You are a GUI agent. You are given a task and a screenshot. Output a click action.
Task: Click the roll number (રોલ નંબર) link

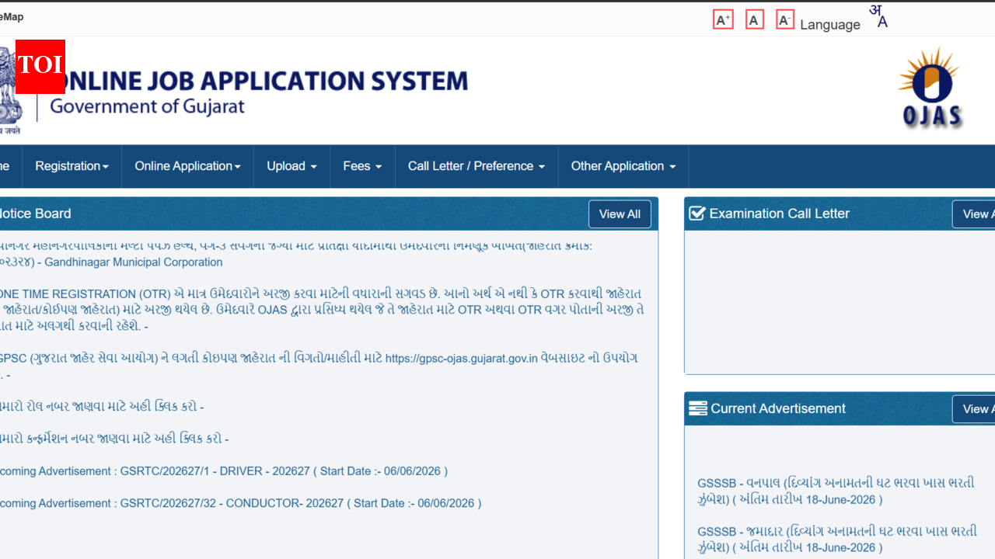point(102,407)
